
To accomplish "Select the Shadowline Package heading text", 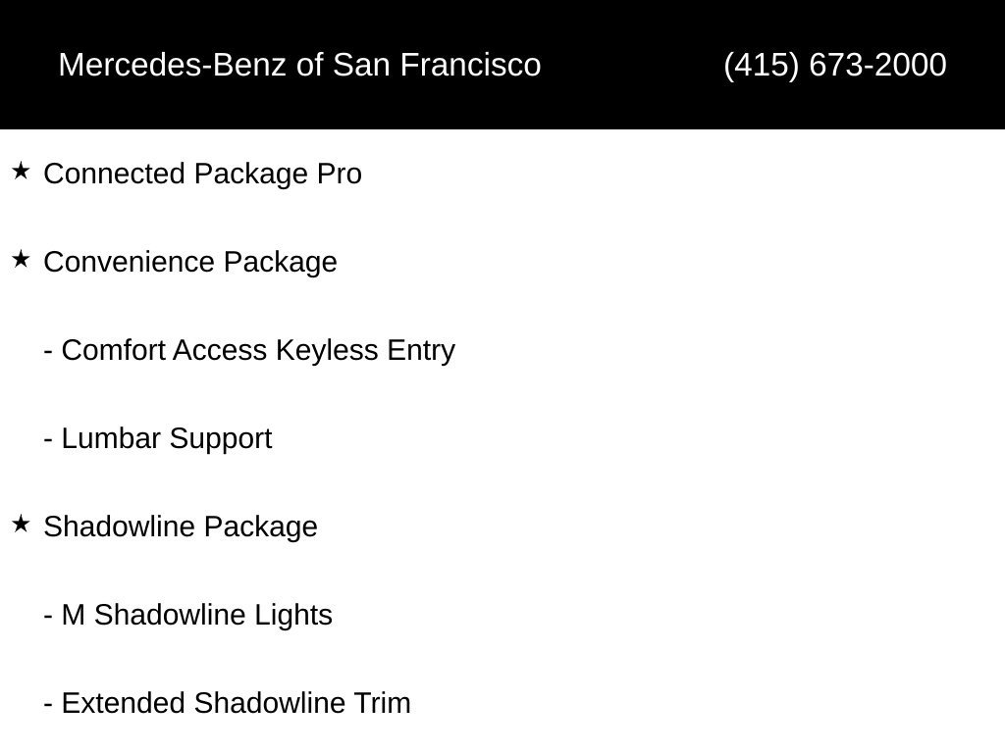I will coord(181,527).
